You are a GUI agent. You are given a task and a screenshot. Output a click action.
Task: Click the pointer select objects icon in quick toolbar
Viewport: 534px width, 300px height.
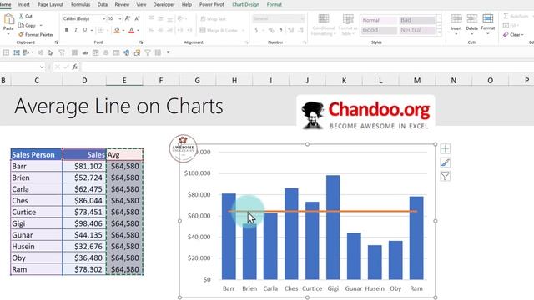click(x=50, y=52)
